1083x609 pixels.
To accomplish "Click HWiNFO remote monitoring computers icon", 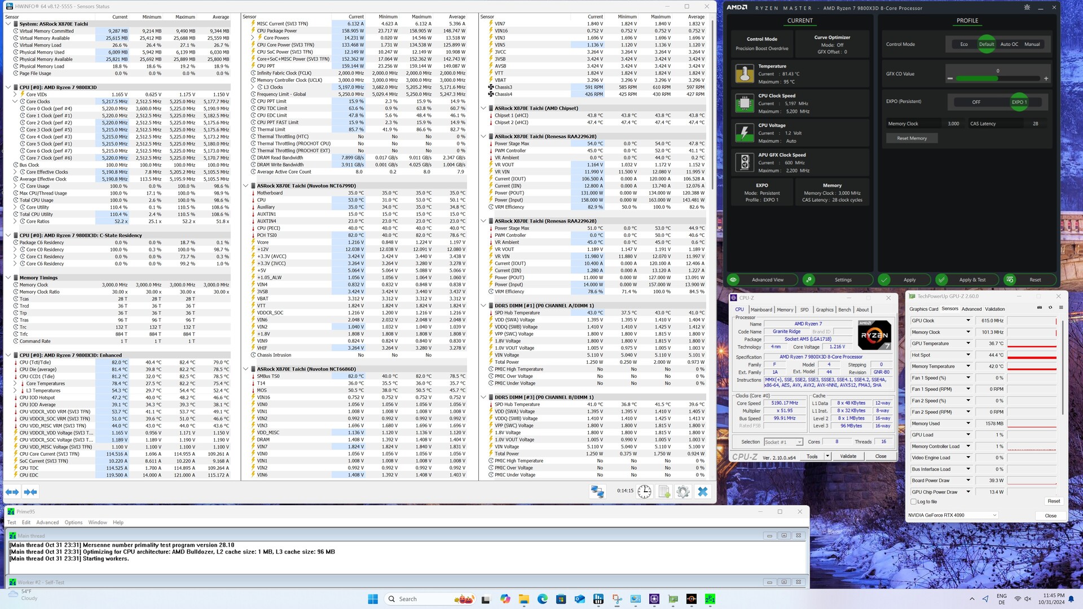I will click(x=597, y=492).
